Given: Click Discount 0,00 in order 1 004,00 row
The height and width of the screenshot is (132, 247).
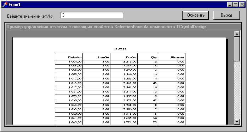Looking at the screenshot, I should point(181,62).
